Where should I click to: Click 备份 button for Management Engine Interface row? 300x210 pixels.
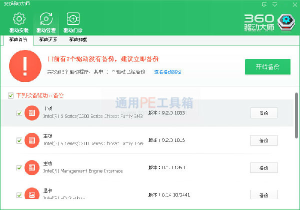click(x=264, y=167)
